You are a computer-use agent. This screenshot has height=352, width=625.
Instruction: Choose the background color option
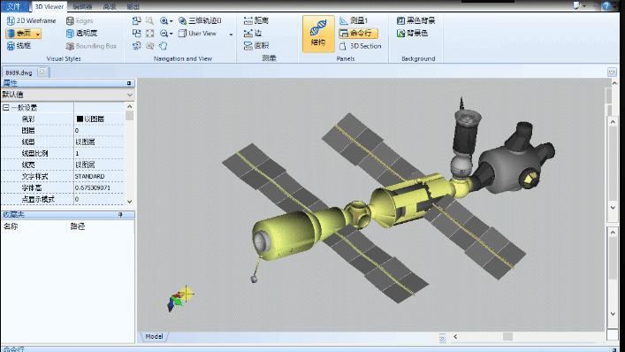(x=412, y=34)
